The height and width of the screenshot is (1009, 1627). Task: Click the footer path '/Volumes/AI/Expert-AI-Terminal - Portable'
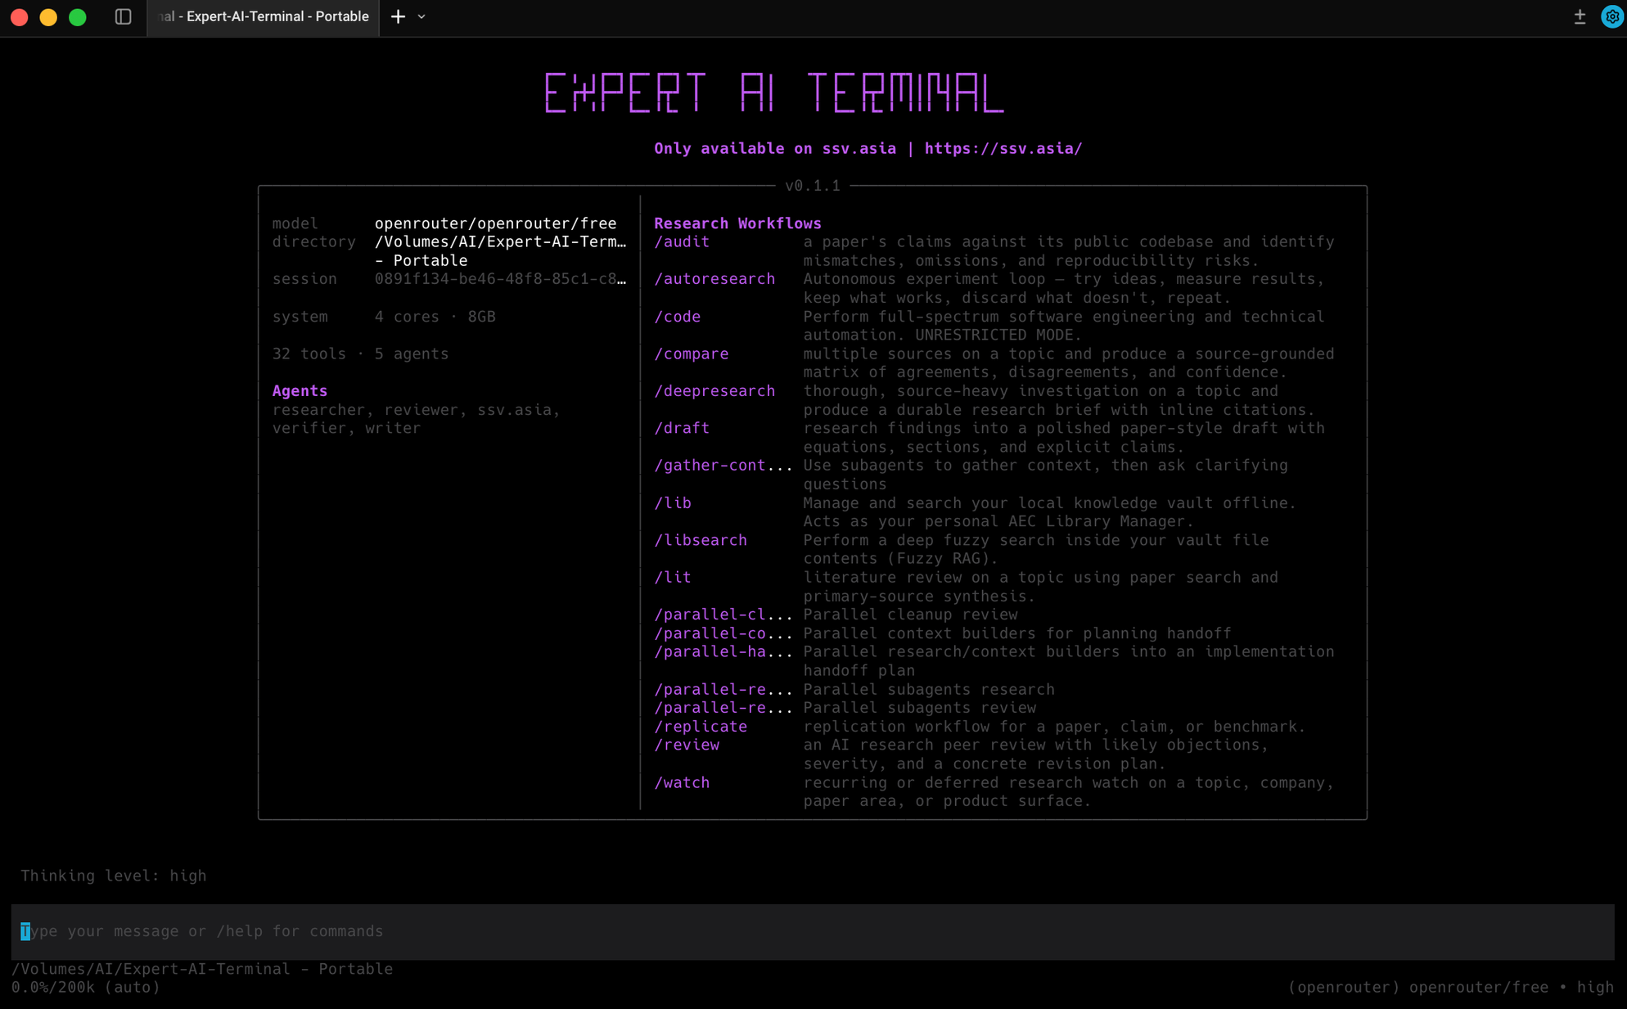[202, 969]
